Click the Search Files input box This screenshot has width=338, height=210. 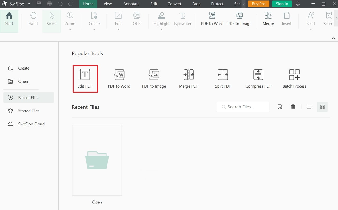243,107
